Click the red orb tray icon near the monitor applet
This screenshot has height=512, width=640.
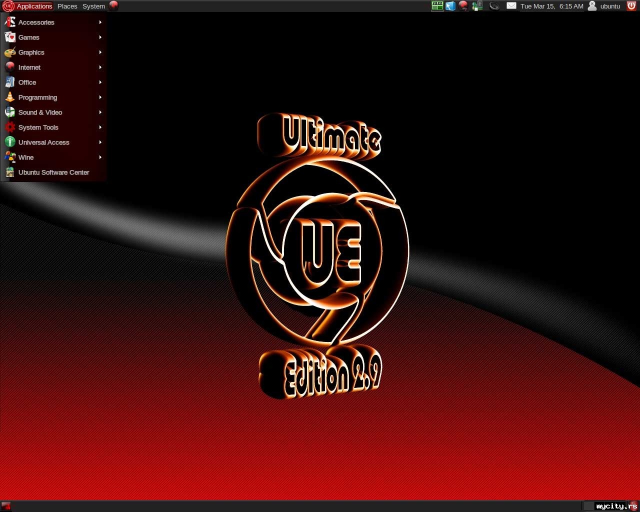463,6
